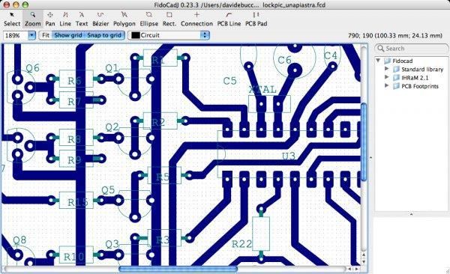Click the Fit zoom button
This screenshot has width=450, height=274.
(46, 35)
